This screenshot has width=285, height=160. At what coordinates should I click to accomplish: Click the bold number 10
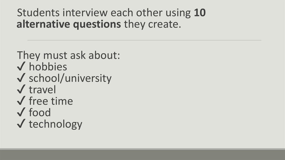pyautogui.click(x=200, y=13)
